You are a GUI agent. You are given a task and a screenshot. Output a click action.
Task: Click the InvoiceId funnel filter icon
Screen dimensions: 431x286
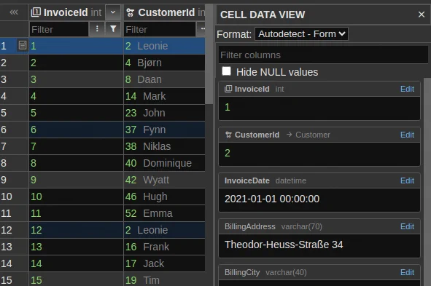(x=113, y=29)
